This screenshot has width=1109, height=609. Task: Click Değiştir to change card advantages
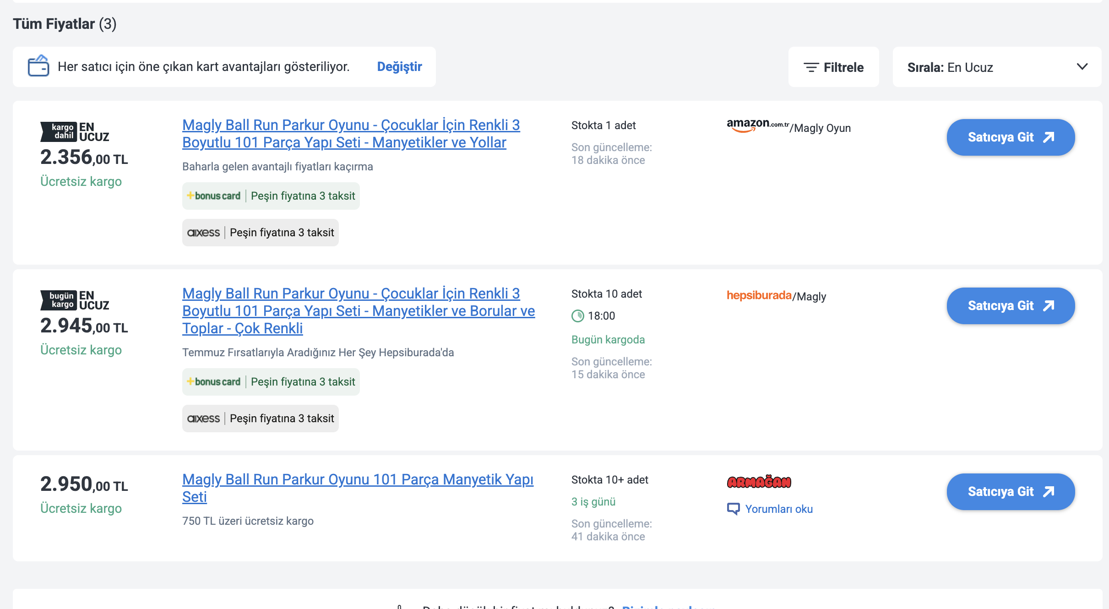399,66
